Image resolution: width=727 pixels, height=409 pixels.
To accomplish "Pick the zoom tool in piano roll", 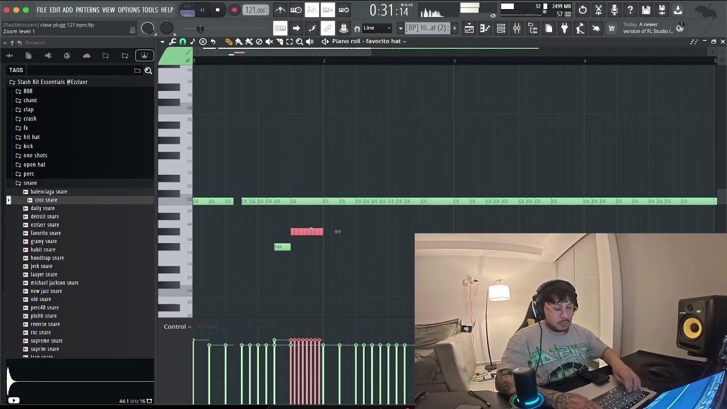I will coord(299,41).
